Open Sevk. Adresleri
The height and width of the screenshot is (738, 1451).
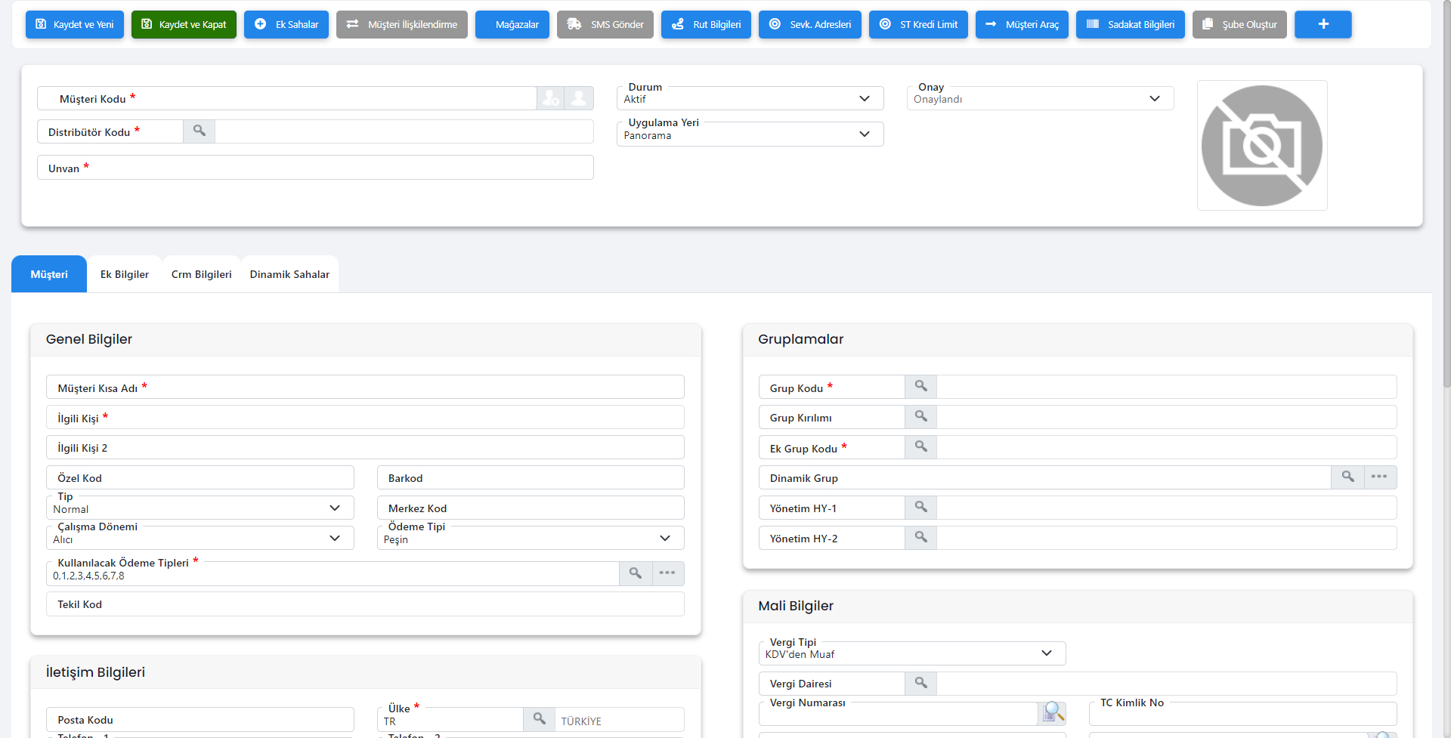point(810,24)
